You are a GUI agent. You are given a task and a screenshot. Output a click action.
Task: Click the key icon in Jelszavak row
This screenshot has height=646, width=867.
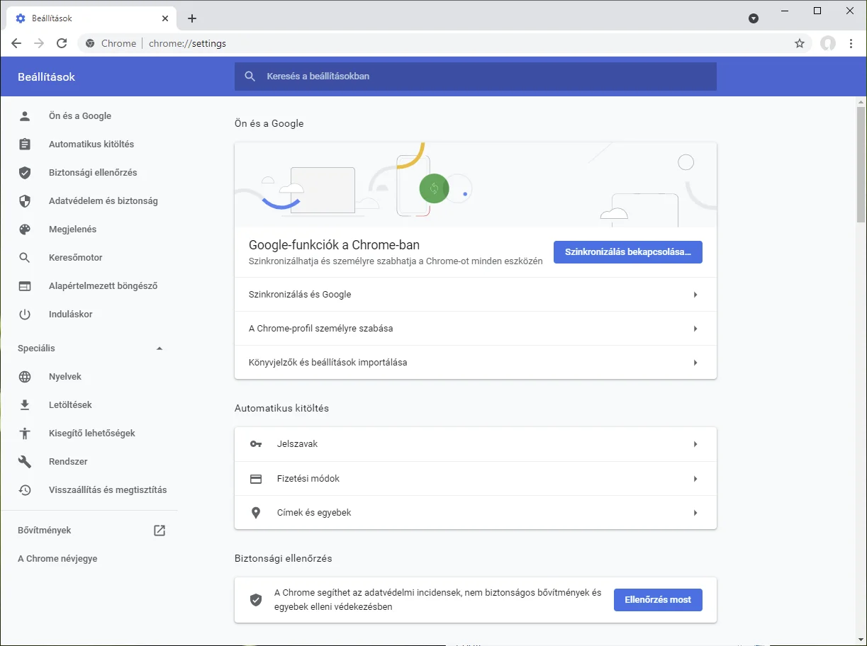tap(256, 444)
